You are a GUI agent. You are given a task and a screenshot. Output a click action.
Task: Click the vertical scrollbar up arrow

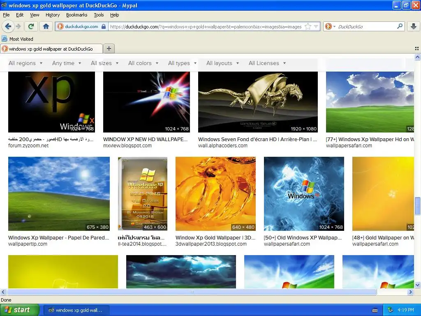point(417,57)
